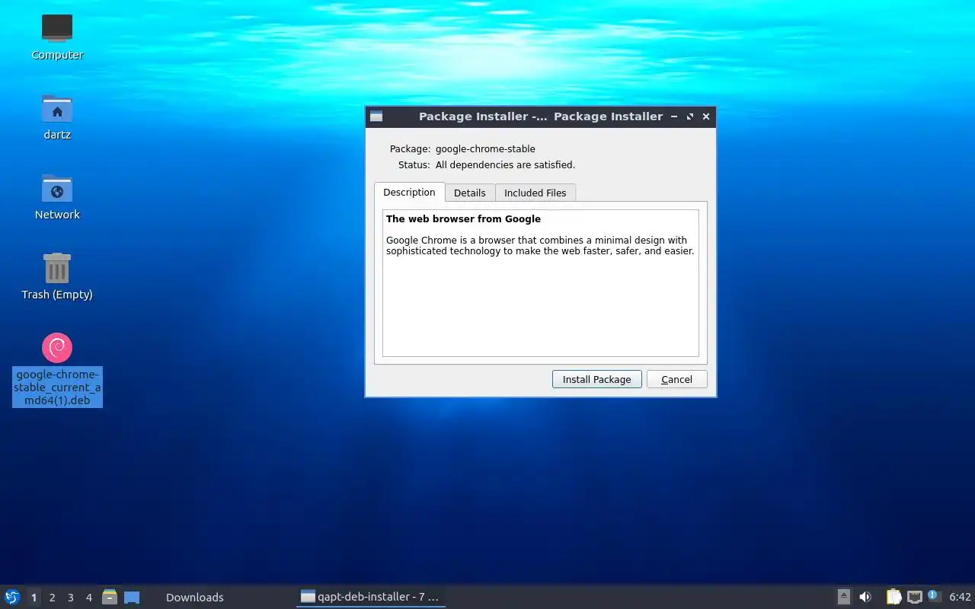Open the clipboard manager tray icon
Screen dimensions: 975x609
893,597
